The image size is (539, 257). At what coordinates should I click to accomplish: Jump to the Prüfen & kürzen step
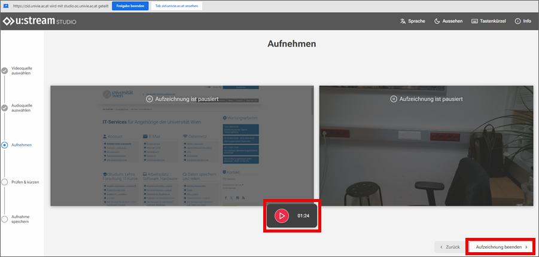pos(5,182)
